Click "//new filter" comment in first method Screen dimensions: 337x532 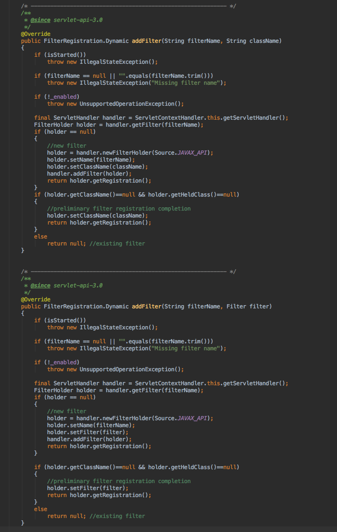(67, 146)
